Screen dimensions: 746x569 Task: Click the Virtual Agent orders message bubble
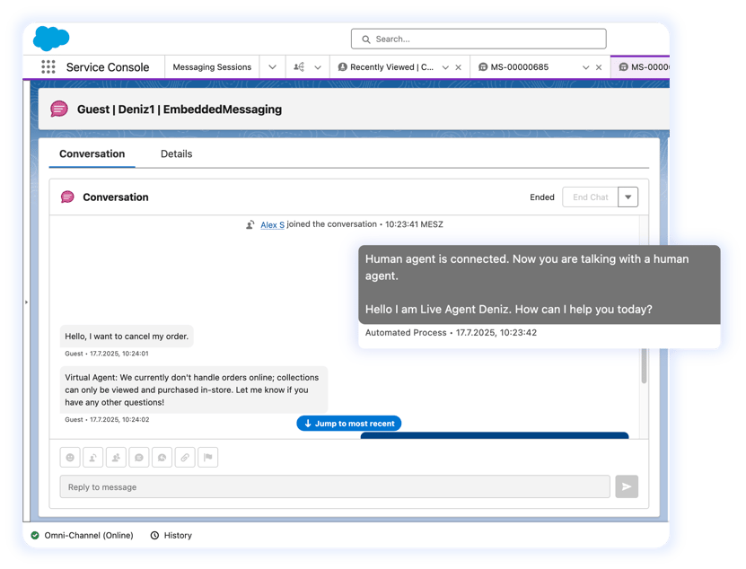point(194,390)
